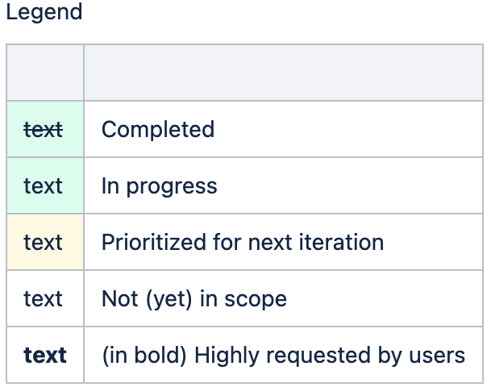Click the word scope in the table
This screenshot has width=487, height=387.
[x=256, y=300]
